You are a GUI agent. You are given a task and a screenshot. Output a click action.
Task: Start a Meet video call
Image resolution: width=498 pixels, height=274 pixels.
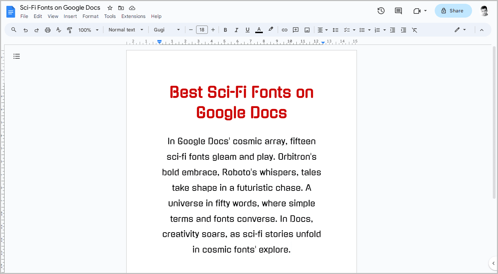(x=417, y=11)
